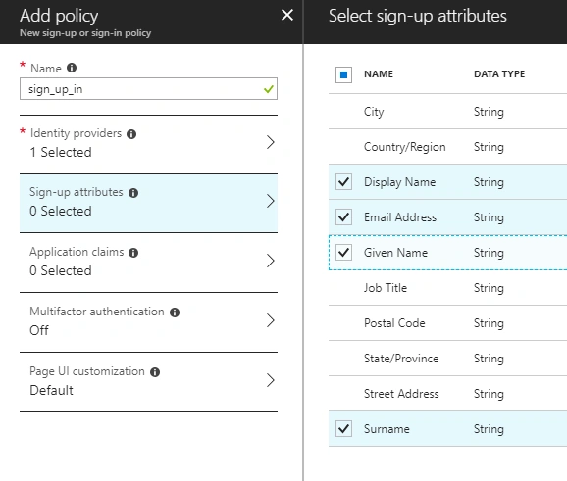
Task: Click the Identity providers info icon
Action: [x=131, y=134]
